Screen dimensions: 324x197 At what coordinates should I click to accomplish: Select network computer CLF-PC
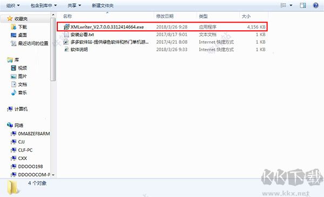(x=25, y=150)
